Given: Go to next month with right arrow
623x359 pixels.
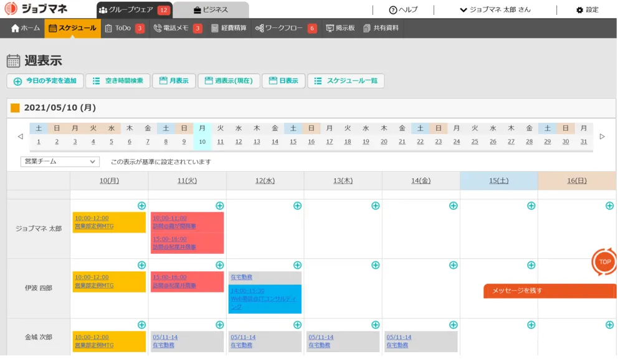Looking at the screenshot, I should [x=602, y=136].
